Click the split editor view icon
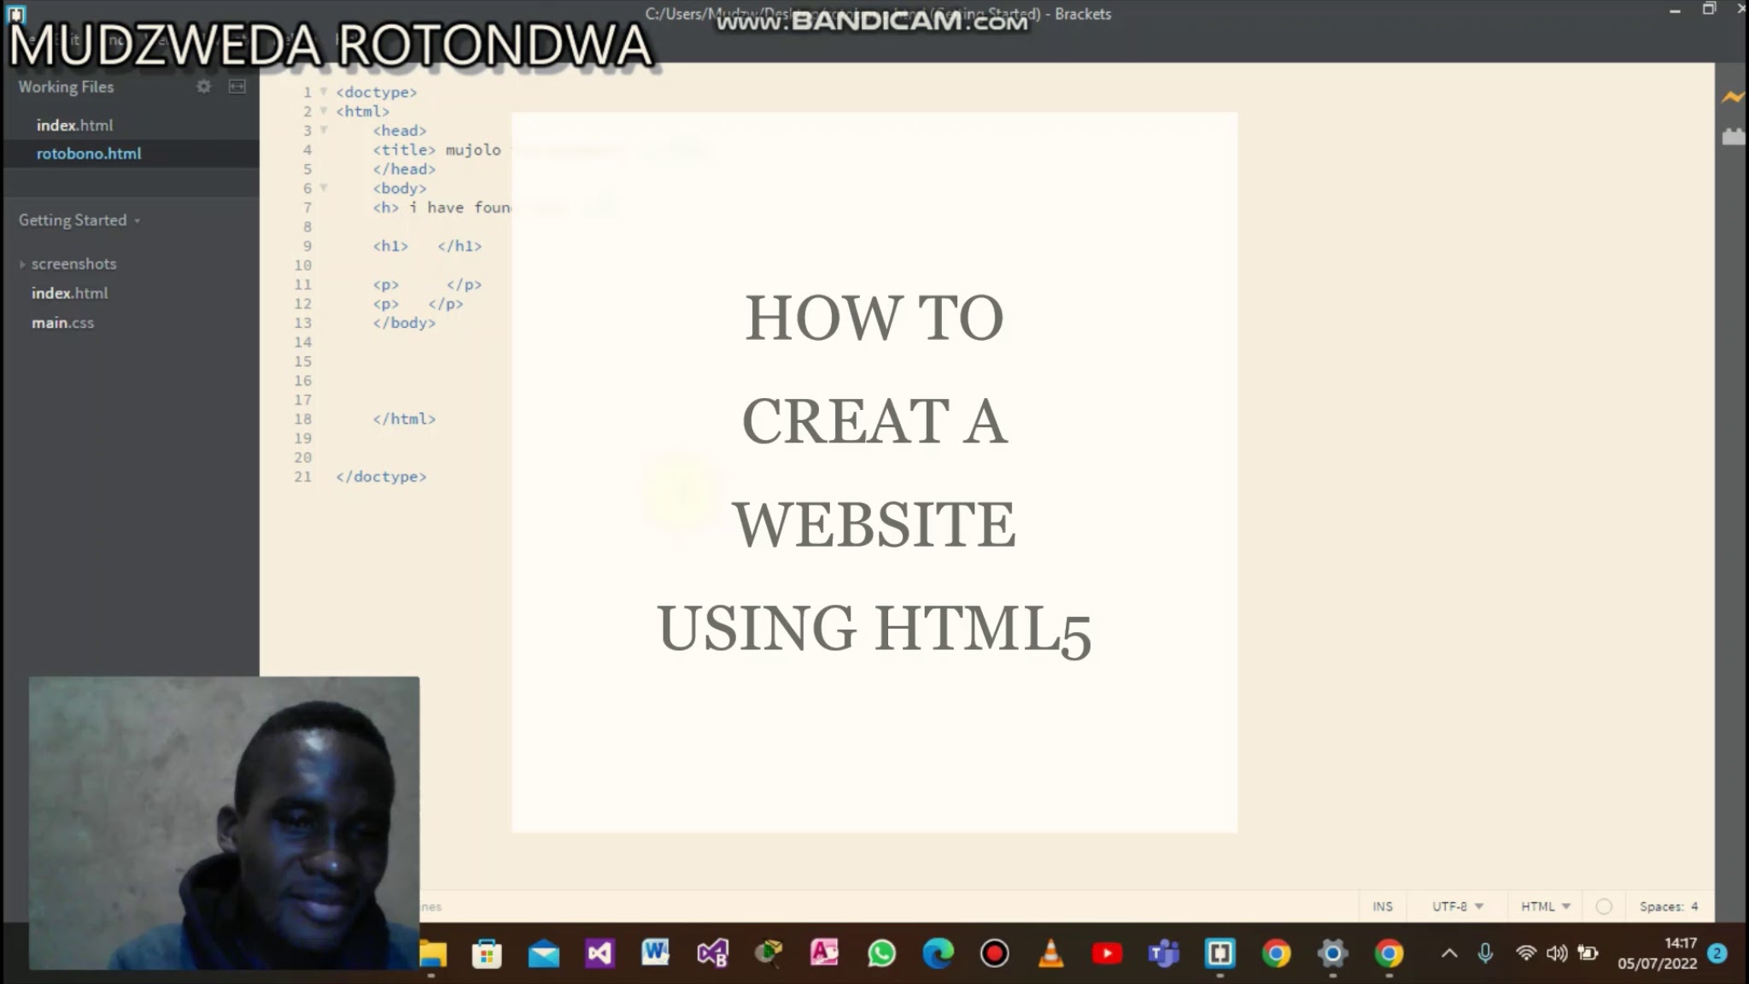The image size is (1749, 984). (237, 86)
